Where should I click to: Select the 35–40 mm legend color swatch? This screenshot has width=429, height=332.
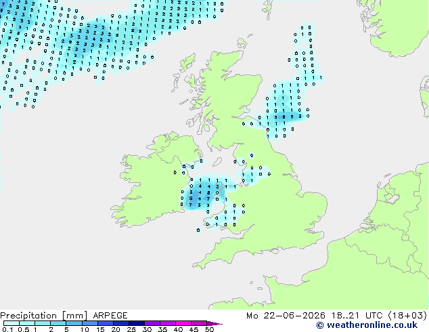167,323
